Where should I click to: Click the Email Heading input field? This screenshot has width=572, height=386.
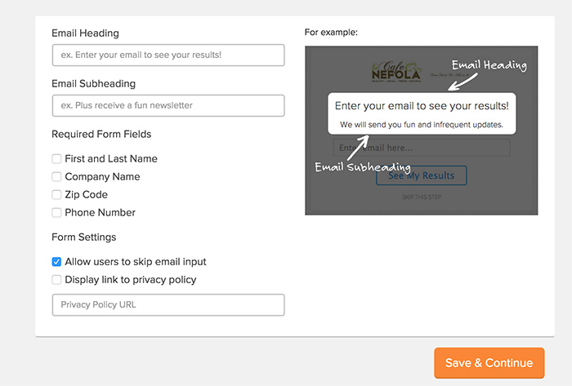[x=168, y=55]
